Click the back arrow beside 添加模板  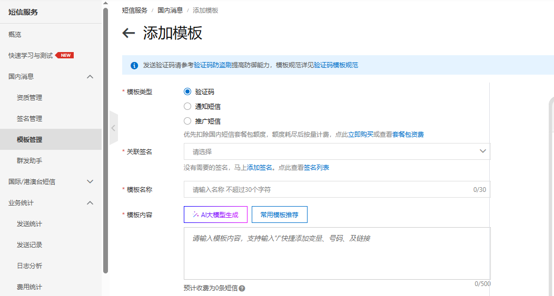click(128, 33)
